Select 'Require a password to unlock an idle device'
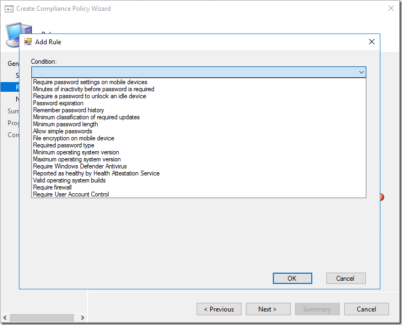Screen dimensions: 402x325 (x=89, y=96)
